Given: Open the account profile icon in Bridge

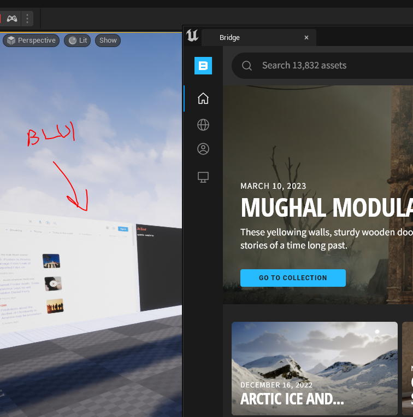Looking at the screenshot, I should pos(203,149).
